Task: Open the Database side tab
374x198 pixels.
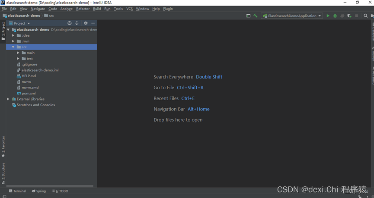Action: coord(373,31)
